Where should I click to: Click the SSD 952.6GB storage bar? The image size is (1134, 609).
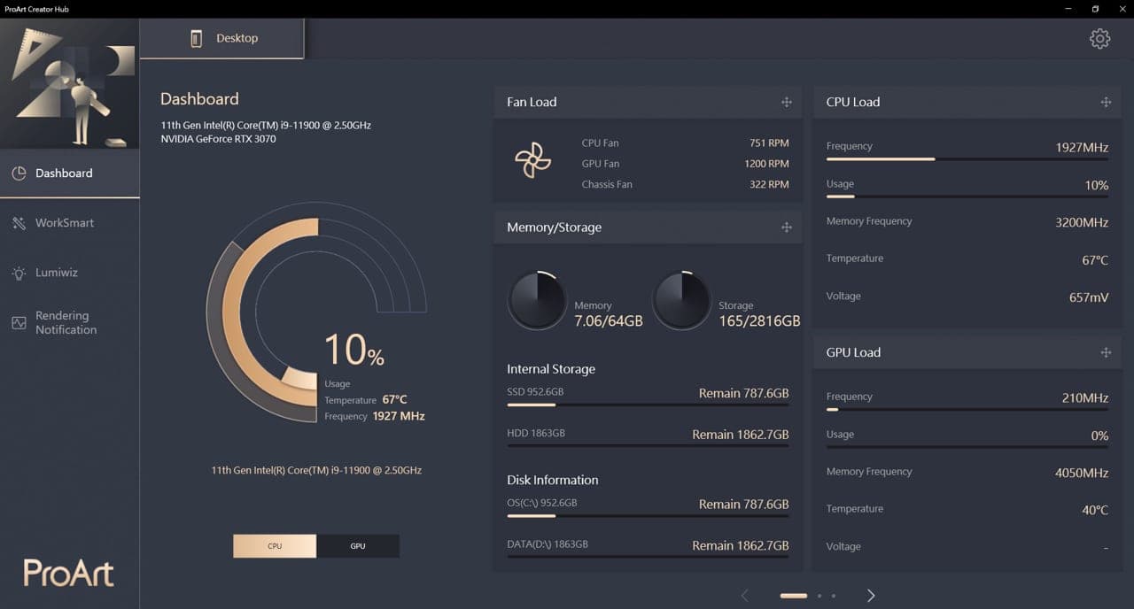pyautogui.click(x=648, y=405)
